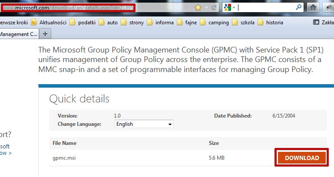
Task: Open the podatki bookmarks folder
Action: [x=83, y=22]
